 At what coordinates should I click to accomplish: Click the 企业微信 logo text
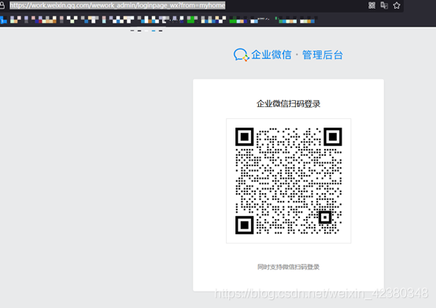tap(272, 55)
